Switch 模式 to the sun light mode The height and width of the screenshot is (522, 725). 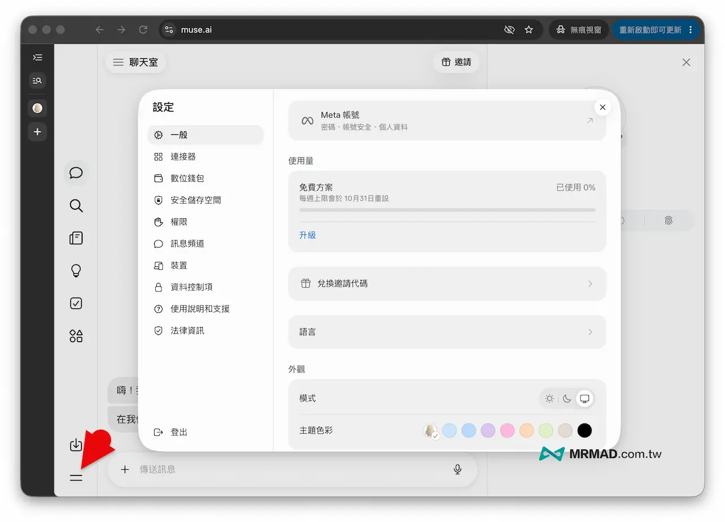pyautogui.click(x=549, y=398)
